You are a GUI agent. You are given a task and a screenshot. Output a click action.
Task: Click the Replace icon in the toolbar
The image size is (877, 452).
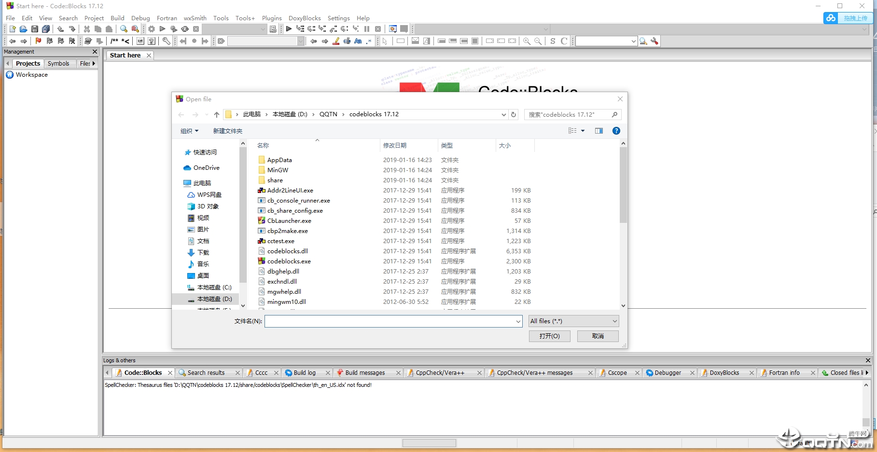point(135,29)
